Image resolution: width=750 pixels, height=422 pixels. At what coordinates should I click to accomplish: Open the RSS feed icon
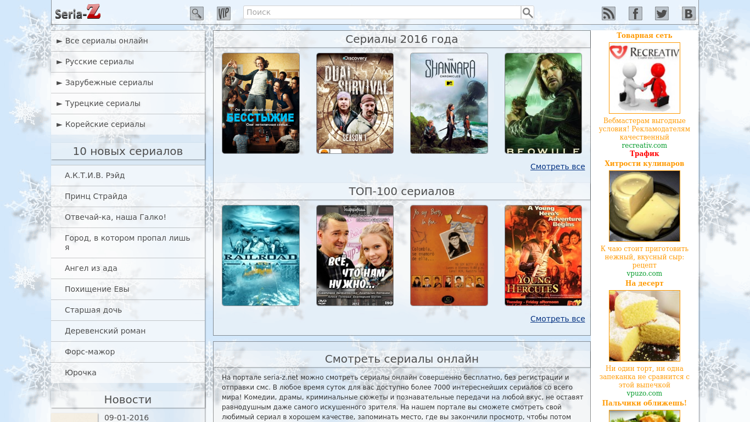[608, 13]
